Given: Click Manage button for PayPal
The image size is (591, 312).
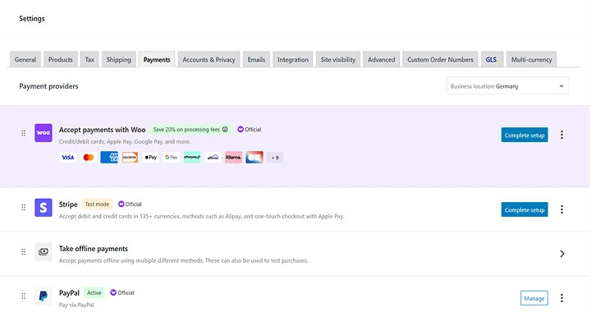Looking at the screenshot, I should 534,298.
